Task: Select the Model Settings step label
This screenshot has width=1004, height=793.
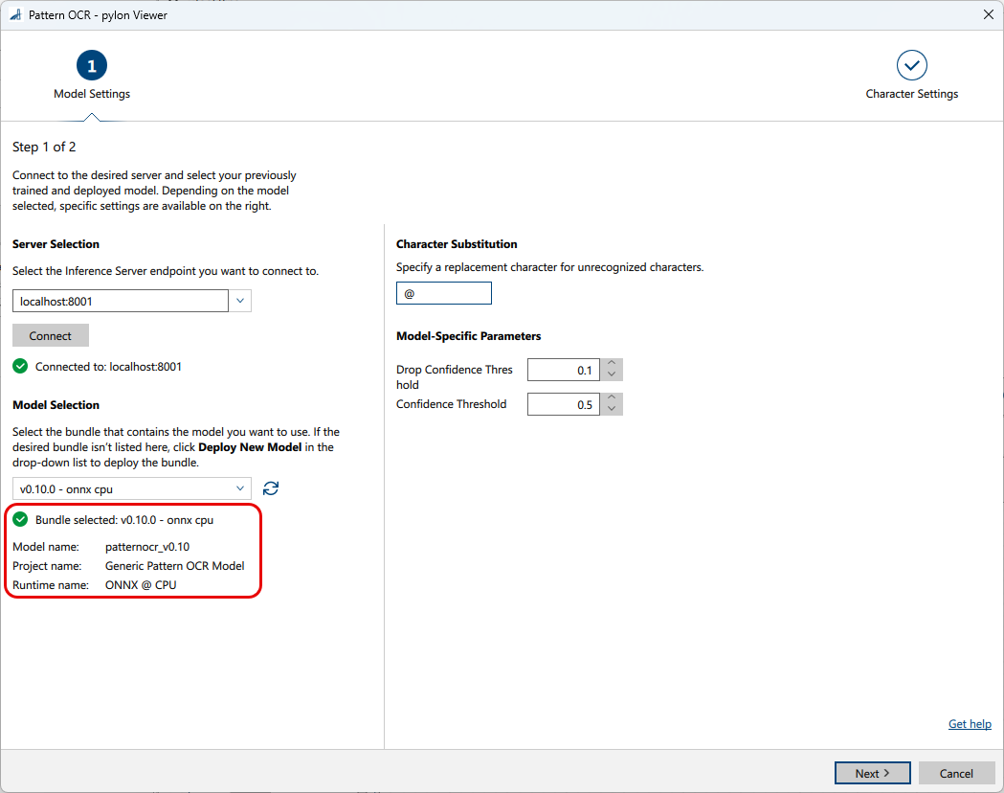Action: 92,94
